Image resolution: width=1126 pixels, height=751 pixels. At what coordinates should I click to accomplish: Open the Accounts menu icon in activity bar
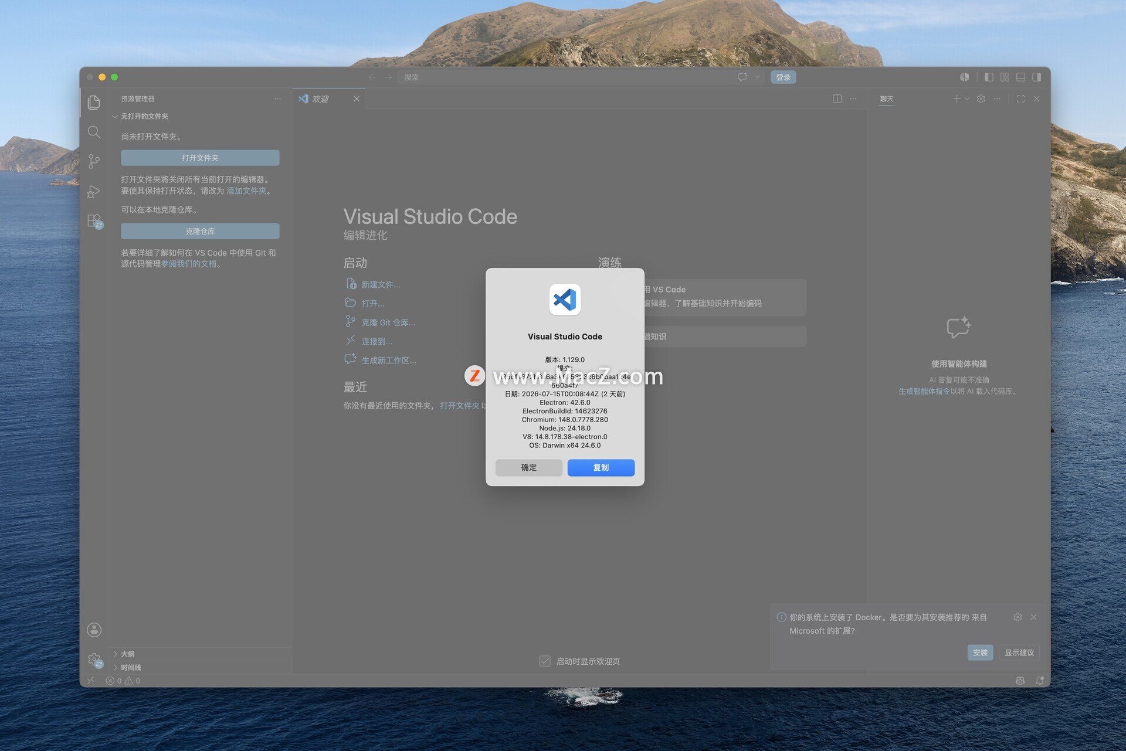click(94, 630)
